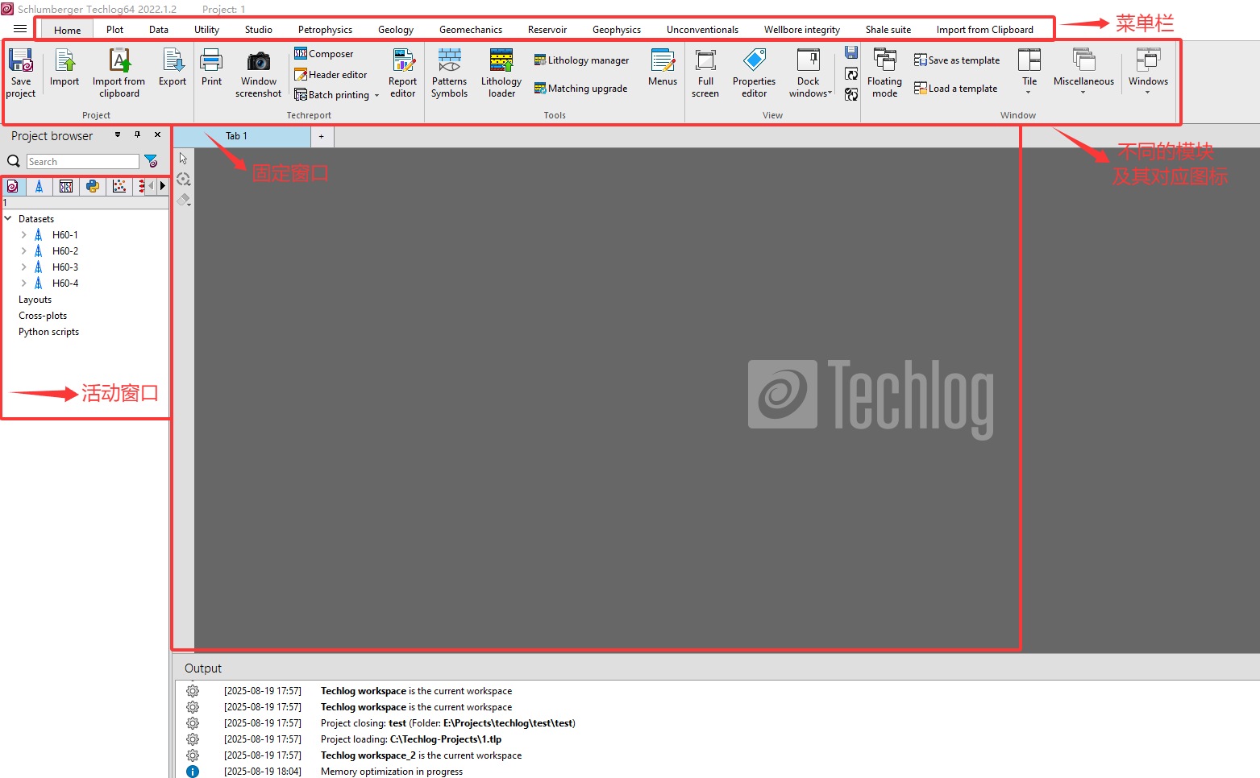The width and height of the screenshot is (1260, 778).
Task: Open the hamburger application menu
Action: coord(20,29)
